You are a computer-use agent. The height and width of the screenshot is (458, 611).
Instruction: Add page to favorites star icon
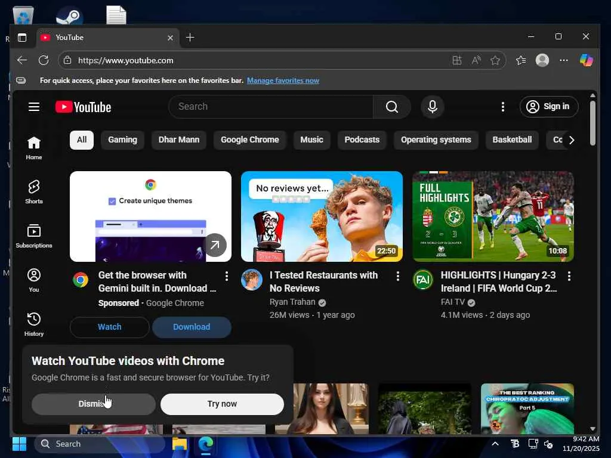[495, 60]
